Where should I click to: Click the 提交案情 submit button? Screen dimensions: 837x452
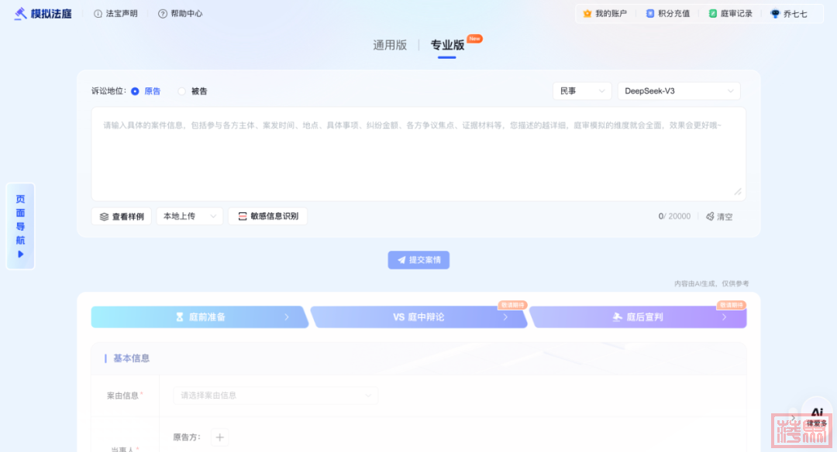coord(418,260)
